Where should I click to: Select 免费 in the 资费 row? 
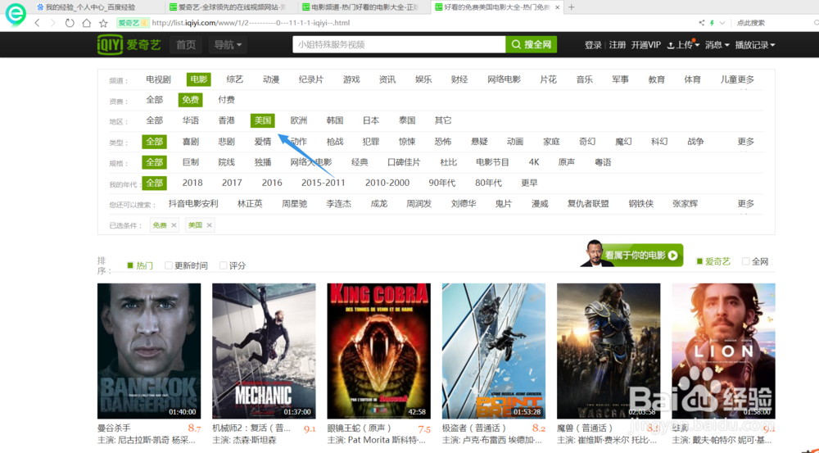coord(190,100)
